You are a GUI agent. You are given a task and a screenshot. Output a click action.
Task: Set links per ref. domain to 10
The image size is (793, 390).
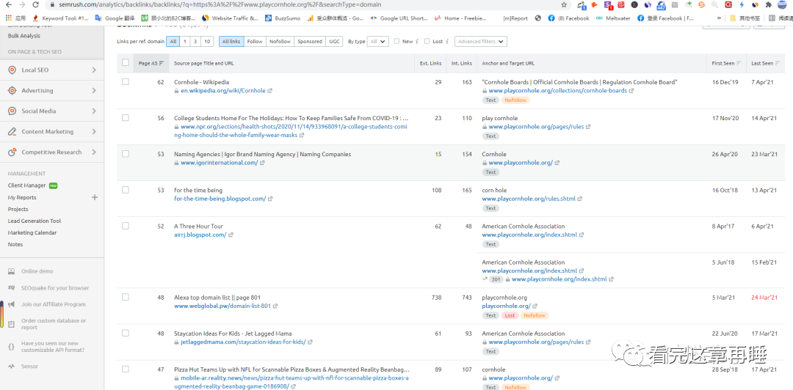[x=207, y=42]
